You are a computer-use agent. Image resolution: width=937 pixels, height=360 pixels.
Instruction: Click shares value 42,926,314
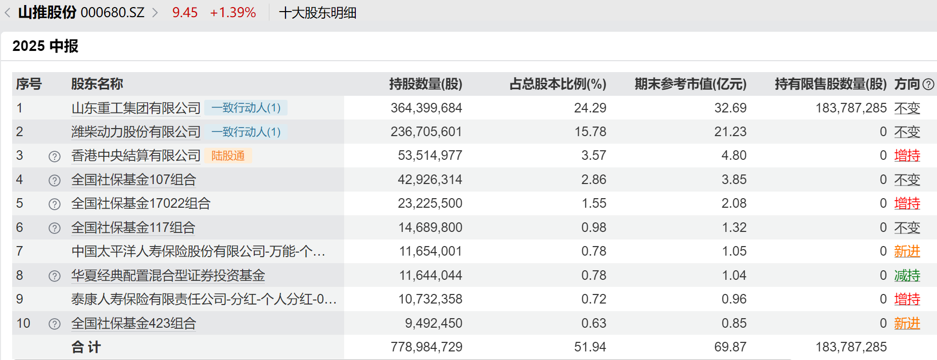pyautogui.click(x=430, y=179)
